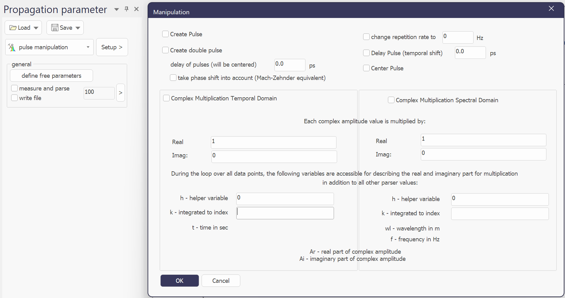The image size is (565, 298).
Task: Click the Save floppy disk icon
Action: (x=55, y=28)
